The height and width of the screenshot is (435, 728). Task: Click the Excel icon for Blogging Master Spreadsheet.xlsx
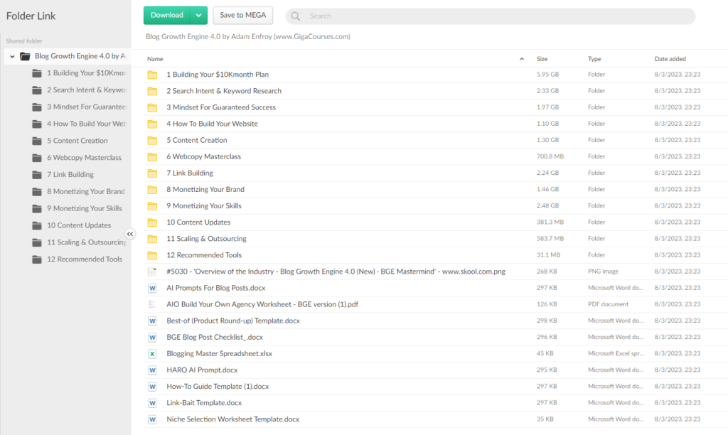pyautogui.click(x=152, y=353)
